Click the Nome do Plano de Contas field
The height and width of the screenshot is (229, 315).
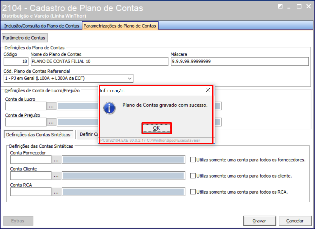coord(99,61)
